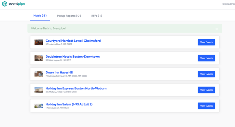View Events for Courtyard Marriott Lowell Chelmsford
Viewport: 235px width, 127px height.
click(206, 42)
